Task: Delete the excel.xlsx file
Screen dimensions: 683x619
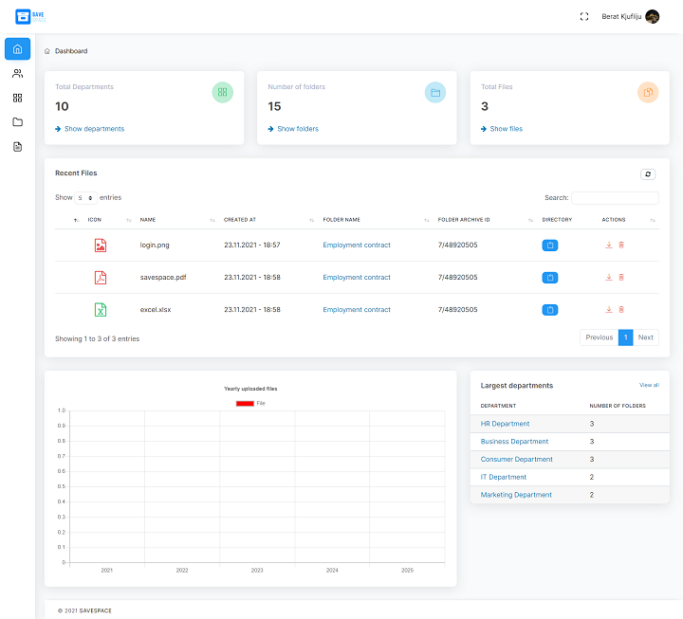Action: tap(621, 310)
